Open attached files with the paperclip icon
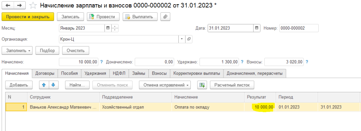Viewport: 361px width, 131px height. tap(165, 17)
